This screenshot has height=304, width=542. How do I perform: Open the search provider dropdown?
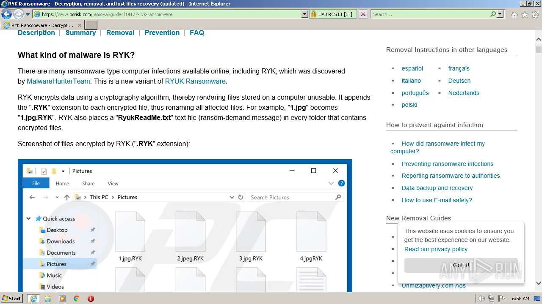pos(500,14)
